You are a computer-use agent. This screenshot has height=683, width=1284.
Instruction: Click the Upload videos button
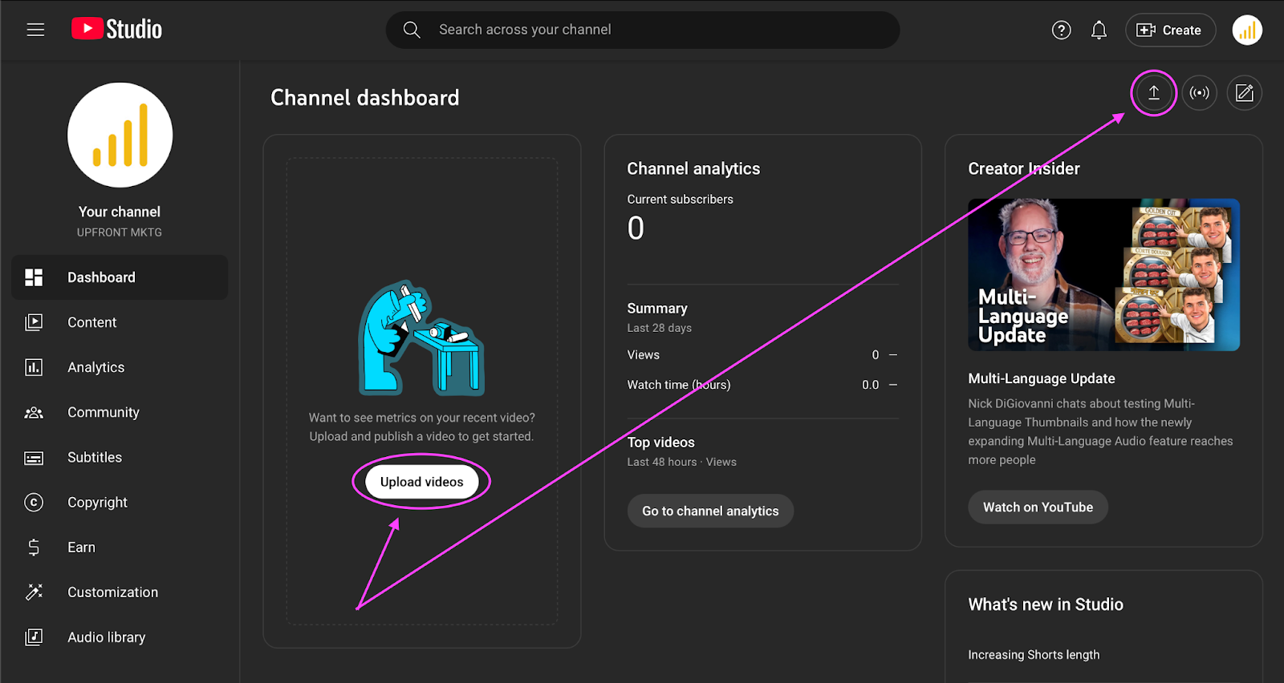tap(422, 482)
